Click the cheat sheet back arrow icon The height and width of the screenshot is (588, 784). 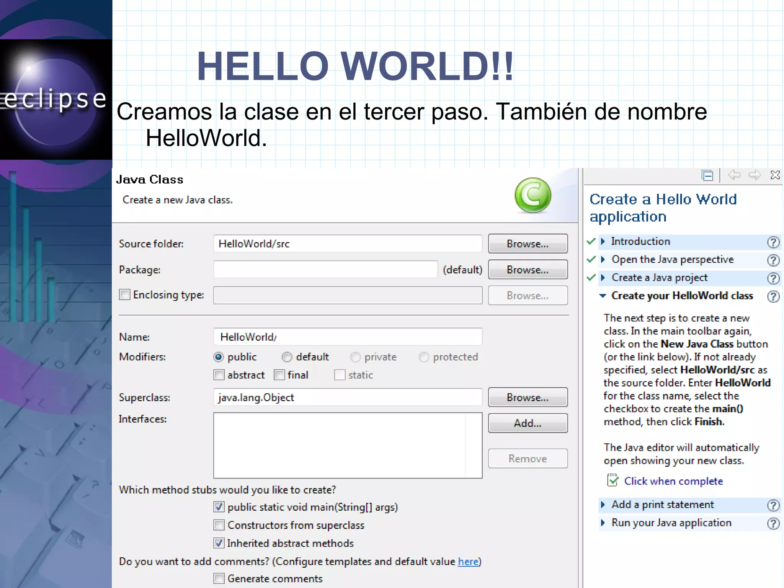[734, 175]
